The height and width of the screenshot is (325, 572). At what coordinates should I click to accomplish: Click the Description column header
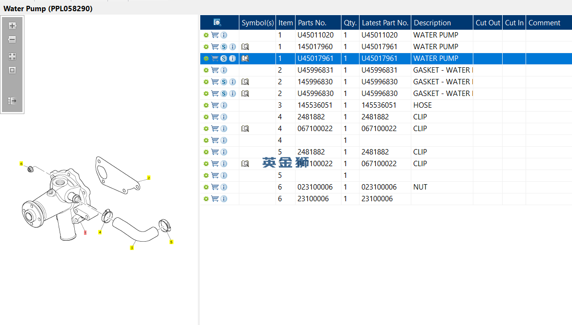[442, 22]
